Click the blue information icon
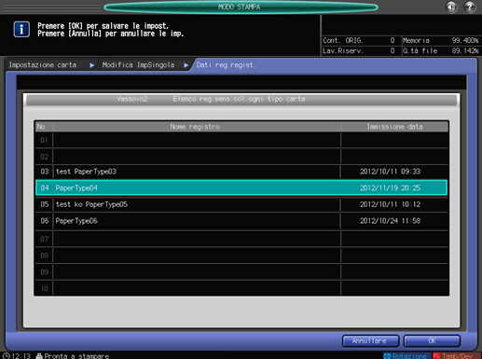The width and height of the screenshot is (482, 359). pos(21,29)
